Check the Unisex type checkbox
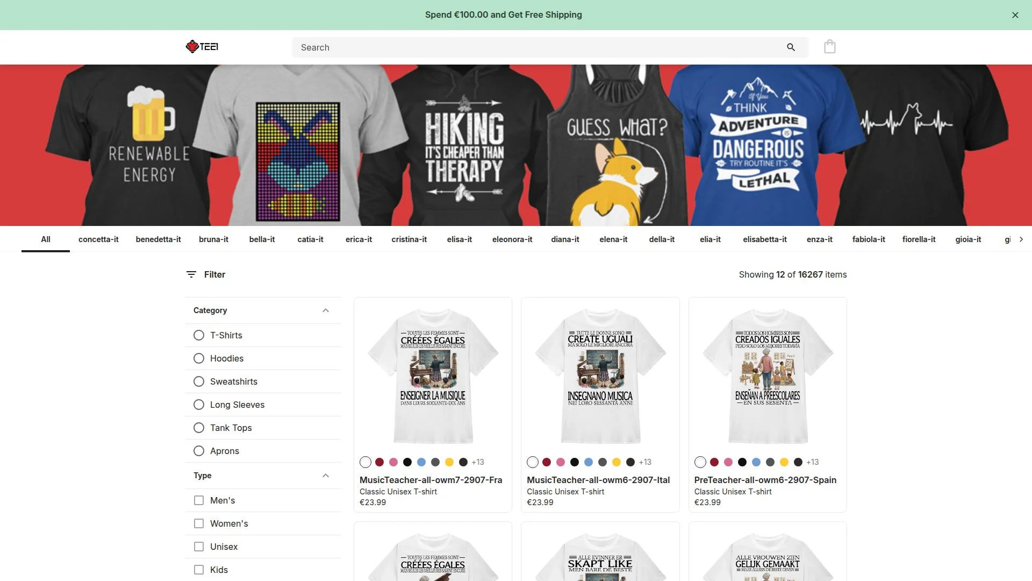This screenshot has width=1032, height=581. [x=199, y=547]
